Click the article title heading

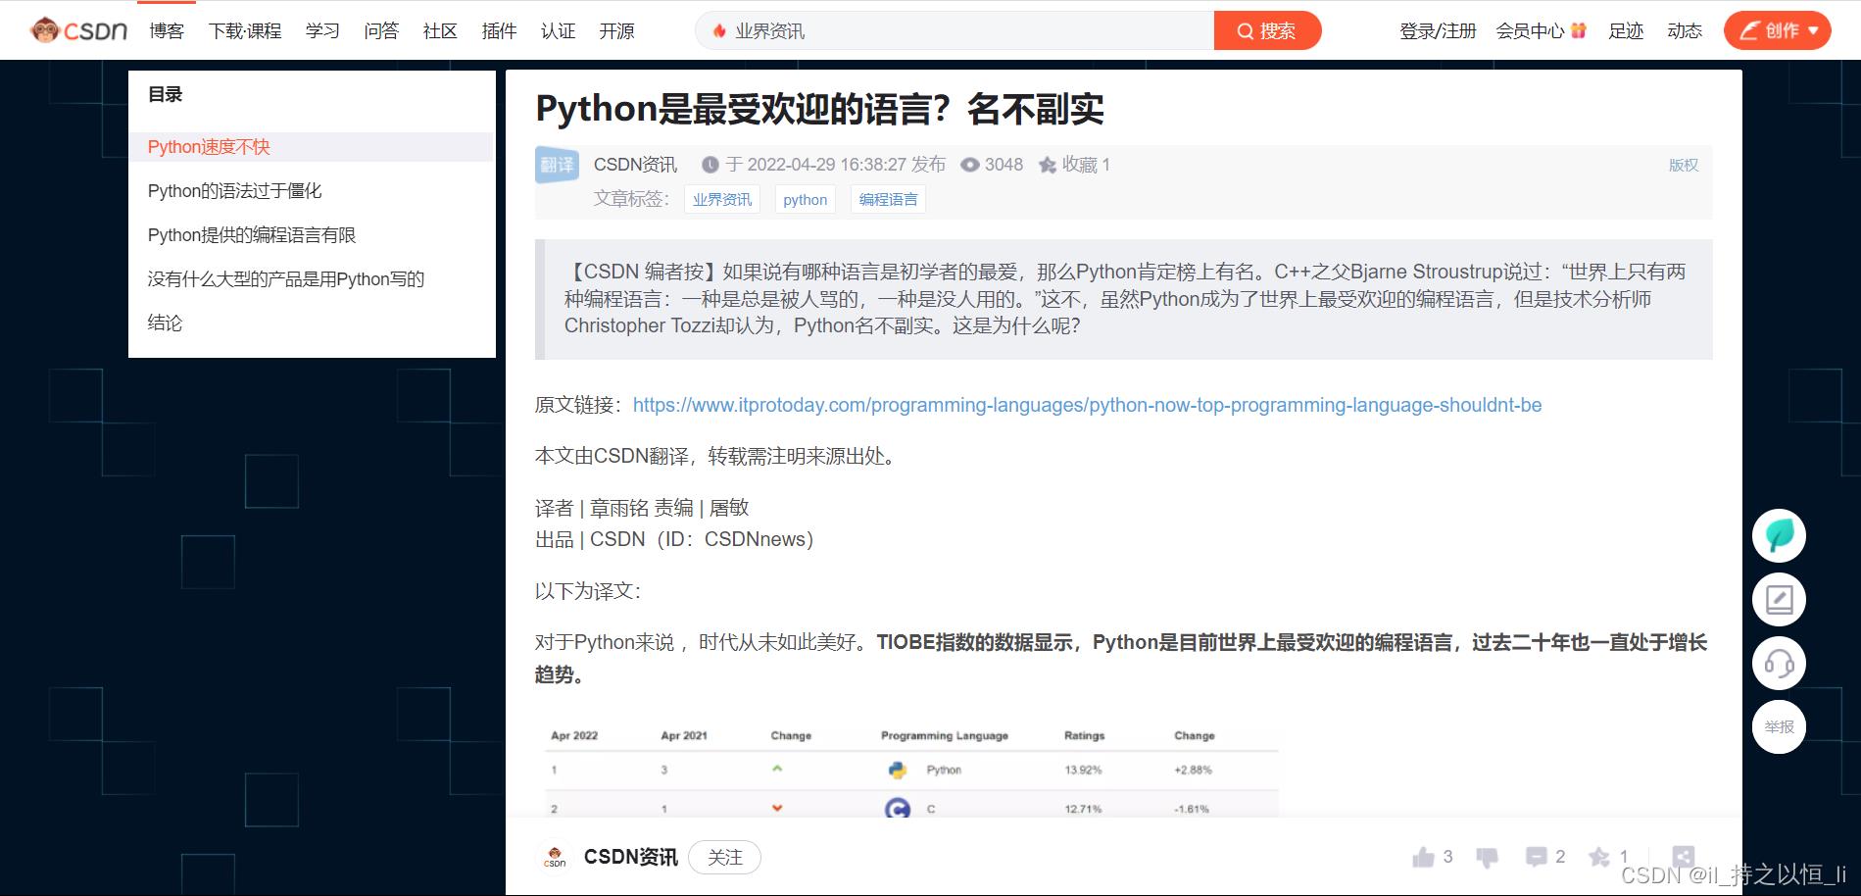[x=819, y=109]
